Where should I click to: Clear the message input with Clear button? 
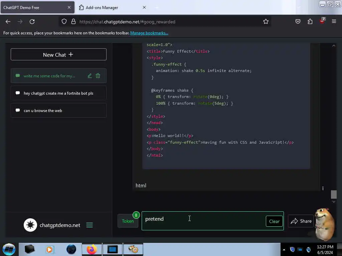coord(274,221)
